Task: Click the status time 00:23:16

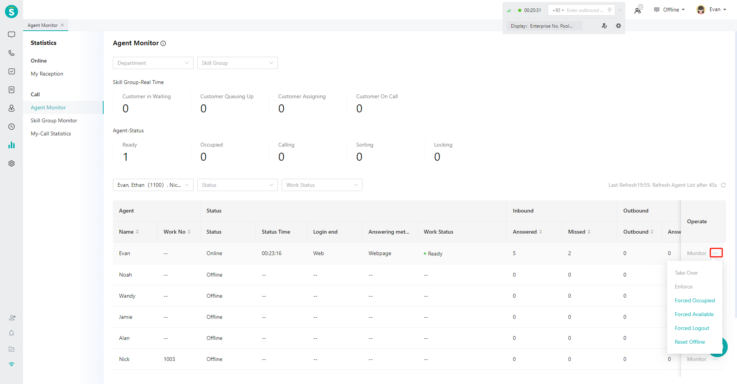Action: click(x=272, y=253)
